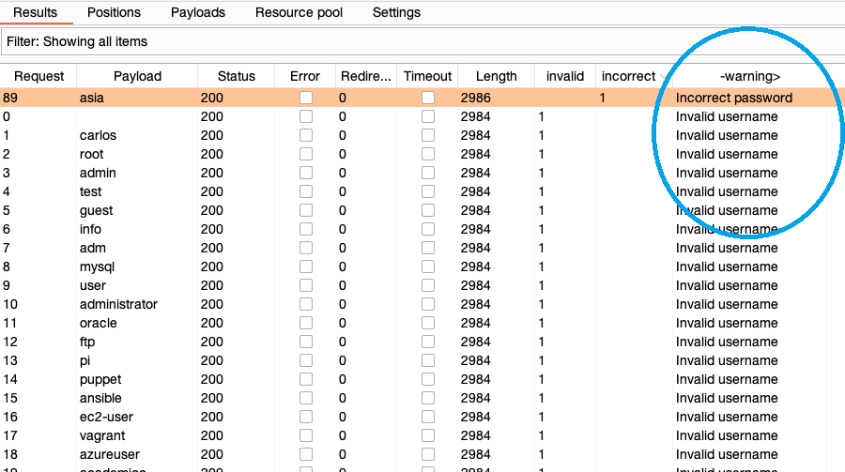Select the admin payload row
Screen dimensions: 845x472
coord(422,173)
